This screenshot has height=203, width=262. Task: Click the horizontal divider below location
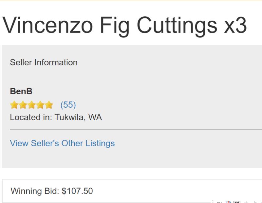(x=136, y=129)
